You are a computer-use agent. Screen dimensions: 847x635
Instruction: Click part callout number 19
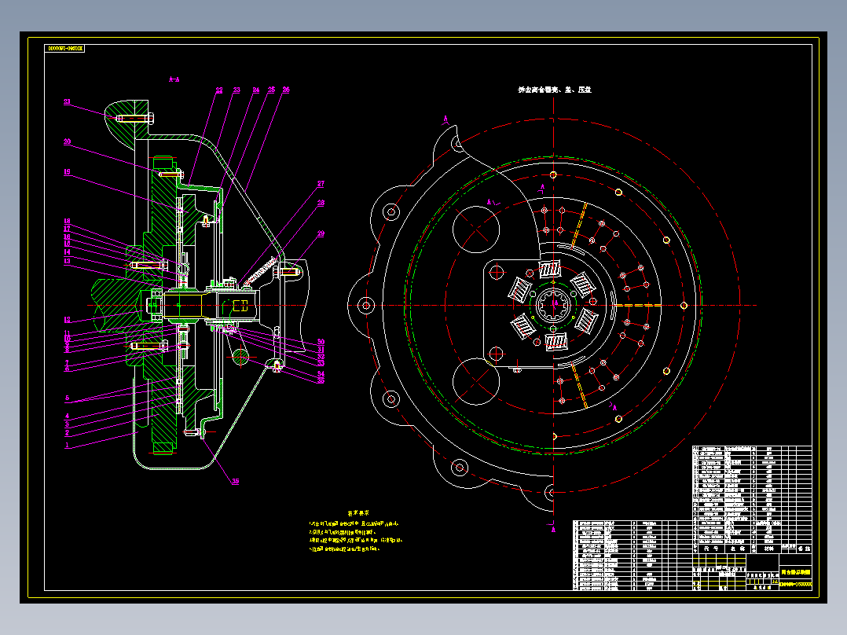[x=67, y=172]
